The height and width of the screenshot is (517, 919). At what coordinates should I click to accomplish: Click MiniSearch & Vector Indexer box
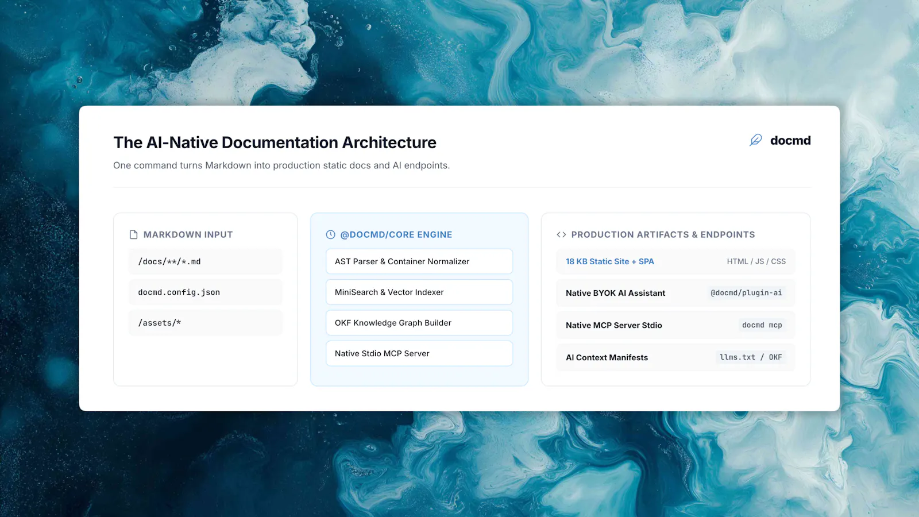point(419,292)
